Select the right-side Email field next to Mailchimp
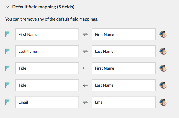Screen dimensions: 179x118 click(124, 102)
